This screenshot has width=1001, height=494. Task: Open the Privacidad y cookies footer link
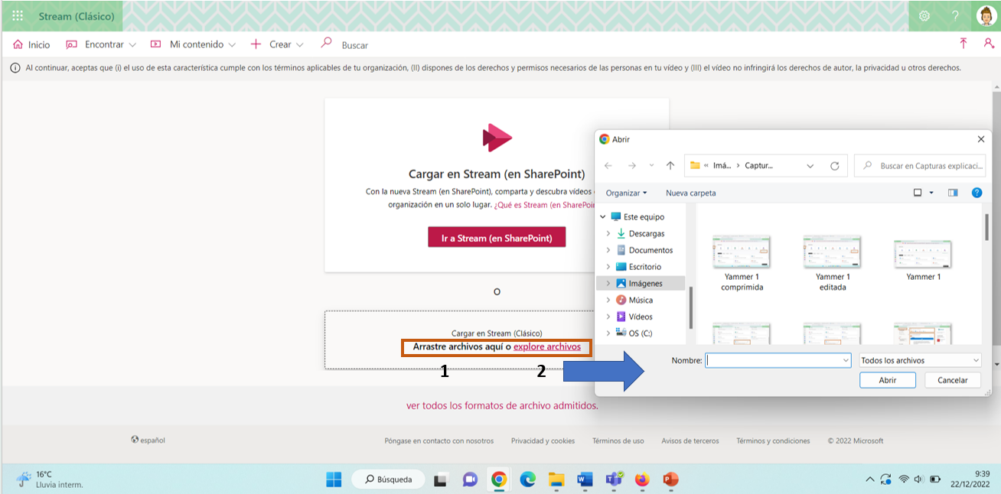click(x=543, y=440)
